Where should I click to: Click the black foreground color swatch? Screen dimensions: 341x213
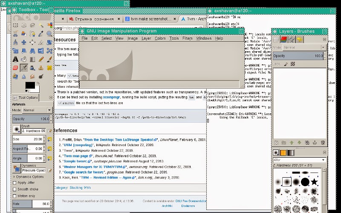30,86
